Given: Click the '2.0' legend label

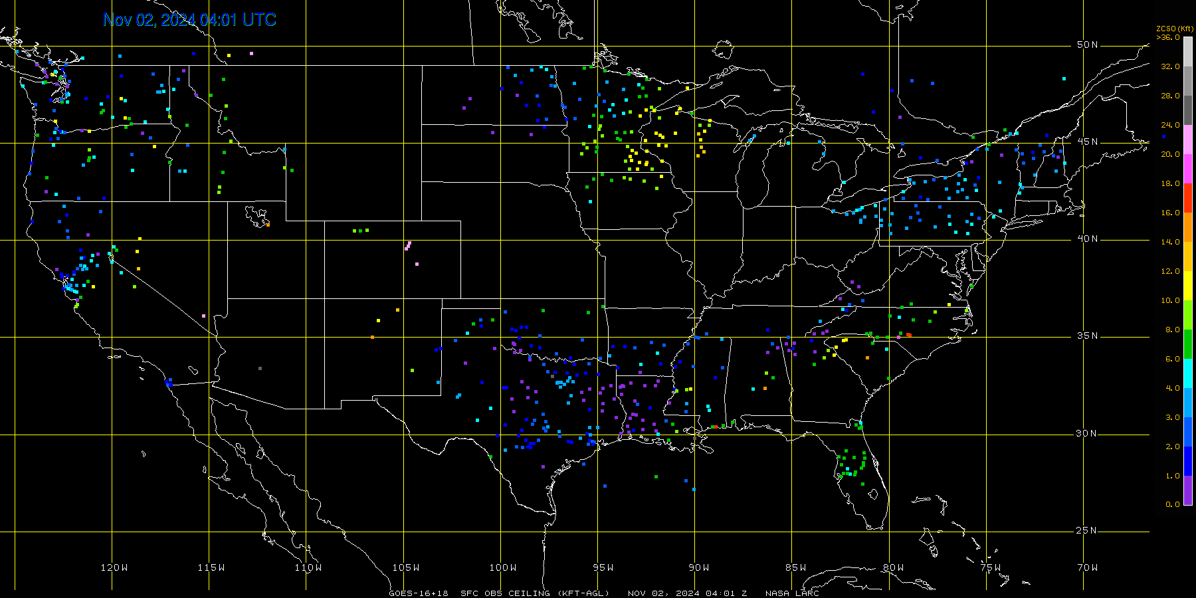Looking at the screenshot, I should click(1173, 447).
